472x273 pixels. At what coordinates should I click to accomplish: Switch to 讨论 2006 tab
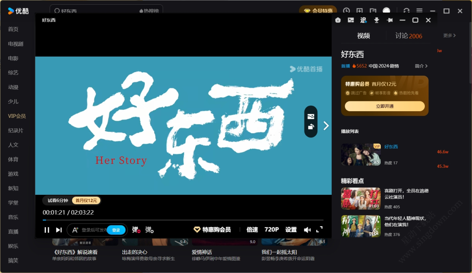click(409, 36)
